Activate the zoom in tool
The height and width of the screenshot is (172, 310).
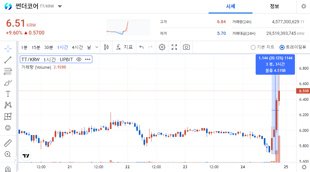point(8,154)
